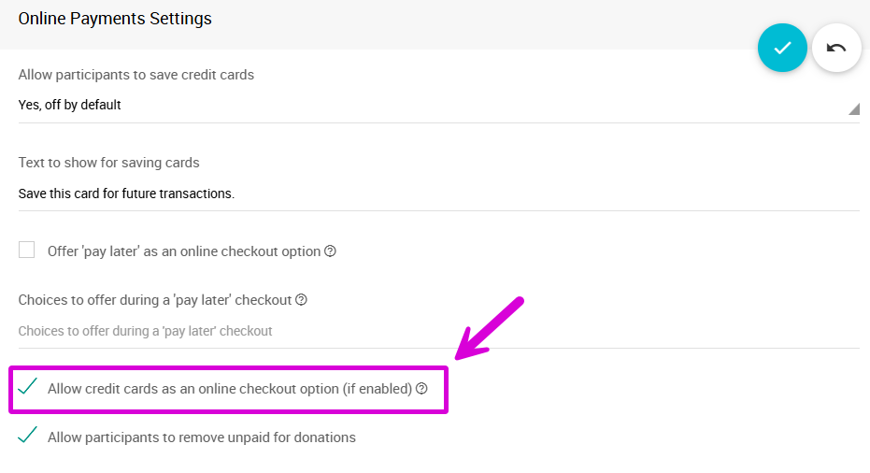This screenshot has width=870, height=473.
Task: Focus the 'Save this card for future transactions' field
Action: click(x=126, y=193)
